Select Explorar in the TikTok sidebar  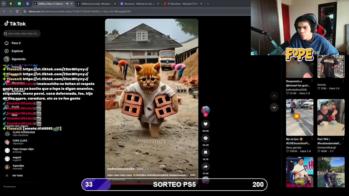coord(17,51)
